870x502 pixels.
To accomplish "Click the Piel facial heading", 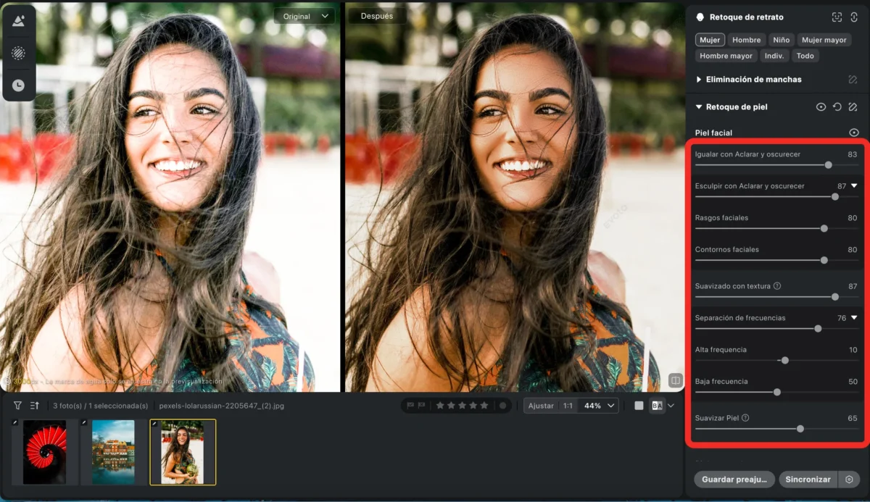I will tap(713, 133).
